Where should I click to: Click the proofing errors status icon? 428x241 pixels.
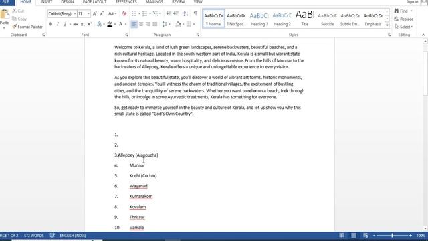tap(52, 235)
